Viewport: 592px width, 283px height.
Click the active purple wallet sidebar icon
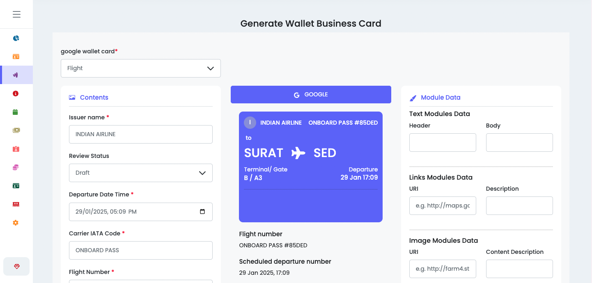pos(16,75)
